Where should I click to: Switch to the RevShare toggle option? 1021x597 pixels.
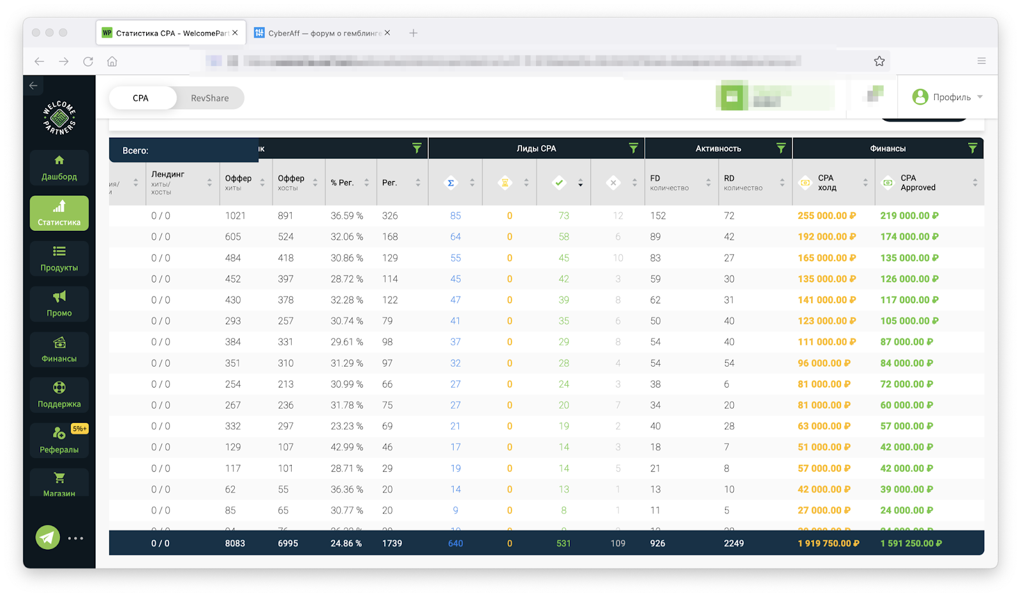click(210, 98)
